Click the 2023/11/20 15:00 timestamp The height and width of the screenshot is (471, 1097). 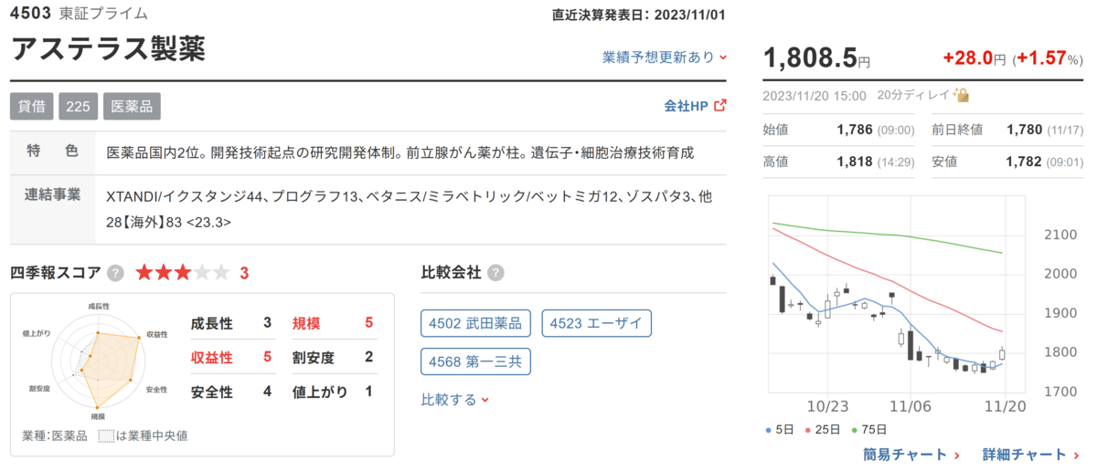point(815,95)
